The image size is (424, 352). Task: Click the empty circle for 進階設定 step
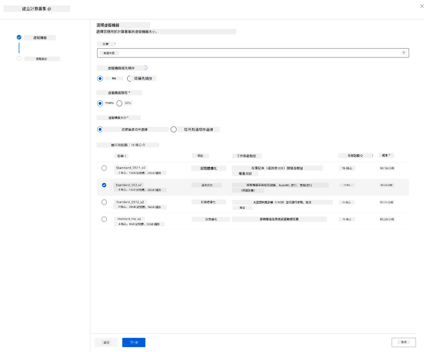[19, 58]
